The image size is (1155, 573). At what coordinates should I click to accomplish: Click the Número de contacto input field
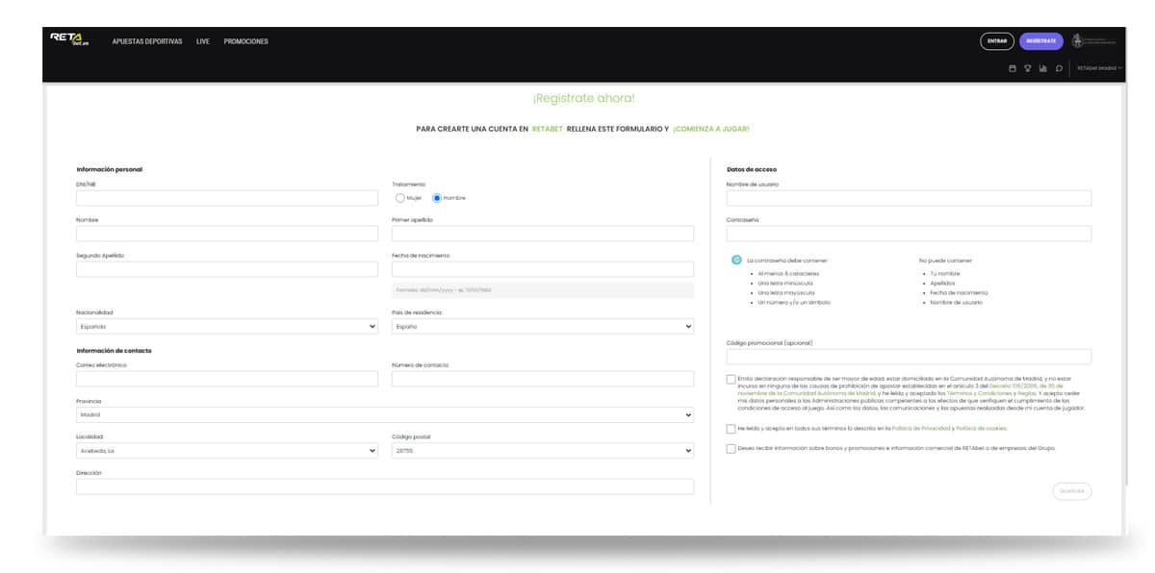543,379
